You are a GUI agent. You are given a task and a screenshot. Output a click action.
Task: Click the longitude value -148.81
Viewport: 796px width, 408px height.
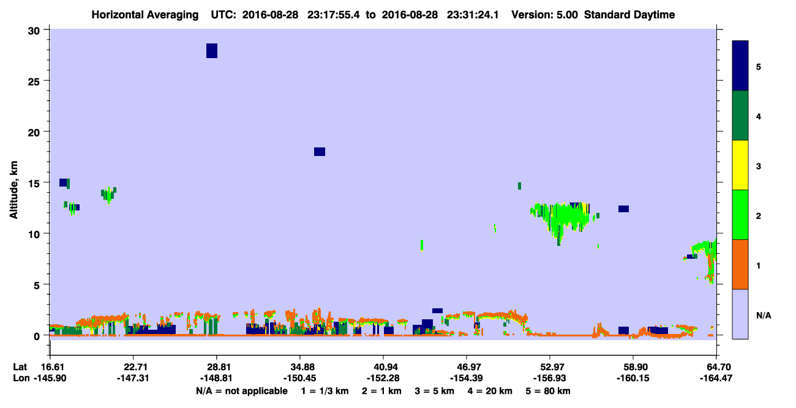[216, 379]
